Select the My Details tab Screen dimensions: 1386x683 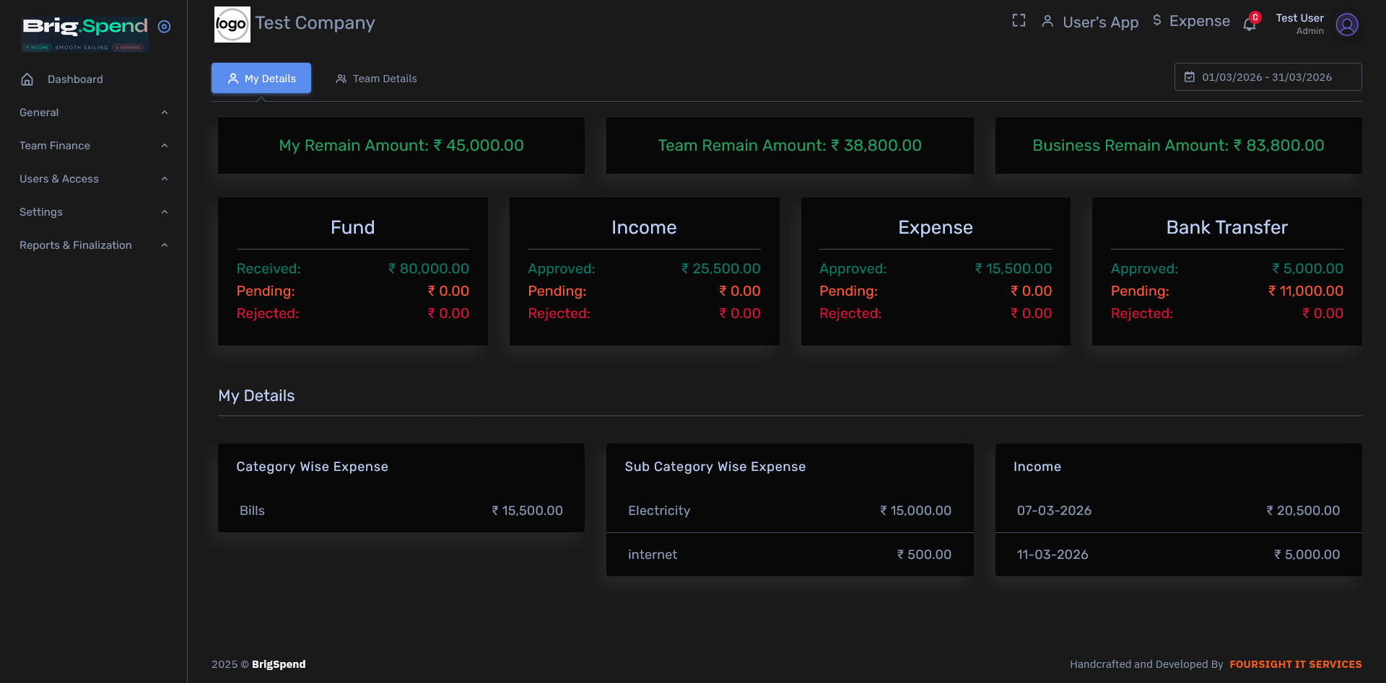[x=261, y=79]
